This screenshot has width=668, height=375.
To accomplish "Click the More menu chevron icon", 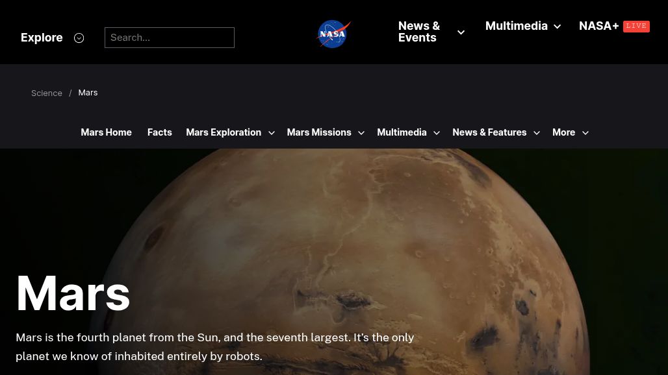I will [x=585, y=132].
